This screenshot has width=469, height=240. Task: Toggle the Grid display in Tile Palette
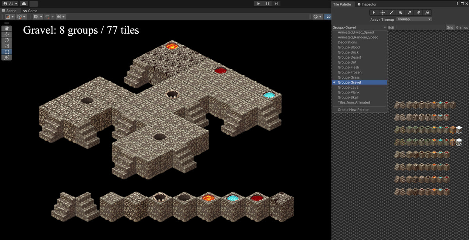click(450, 27)
